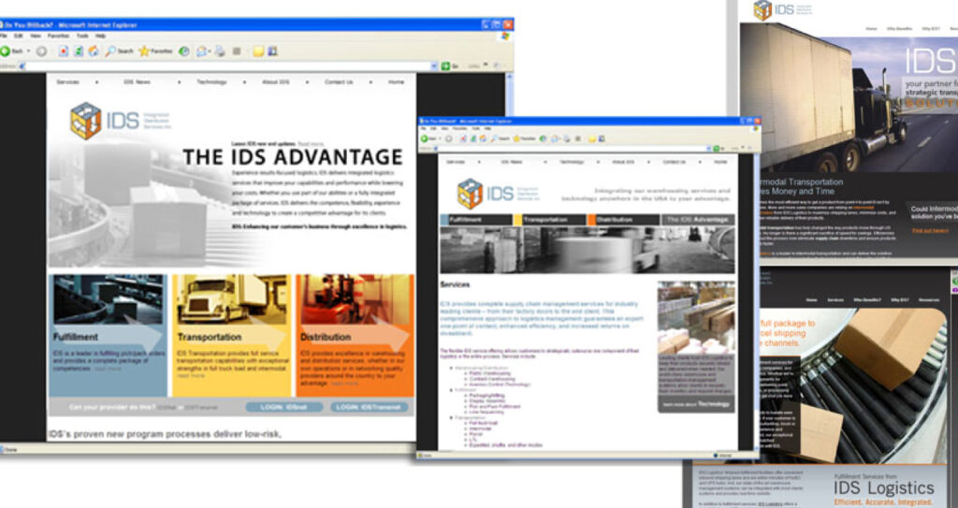
Task: Open address bar dropdown in small middle IE window
Action: coord(709,149)
